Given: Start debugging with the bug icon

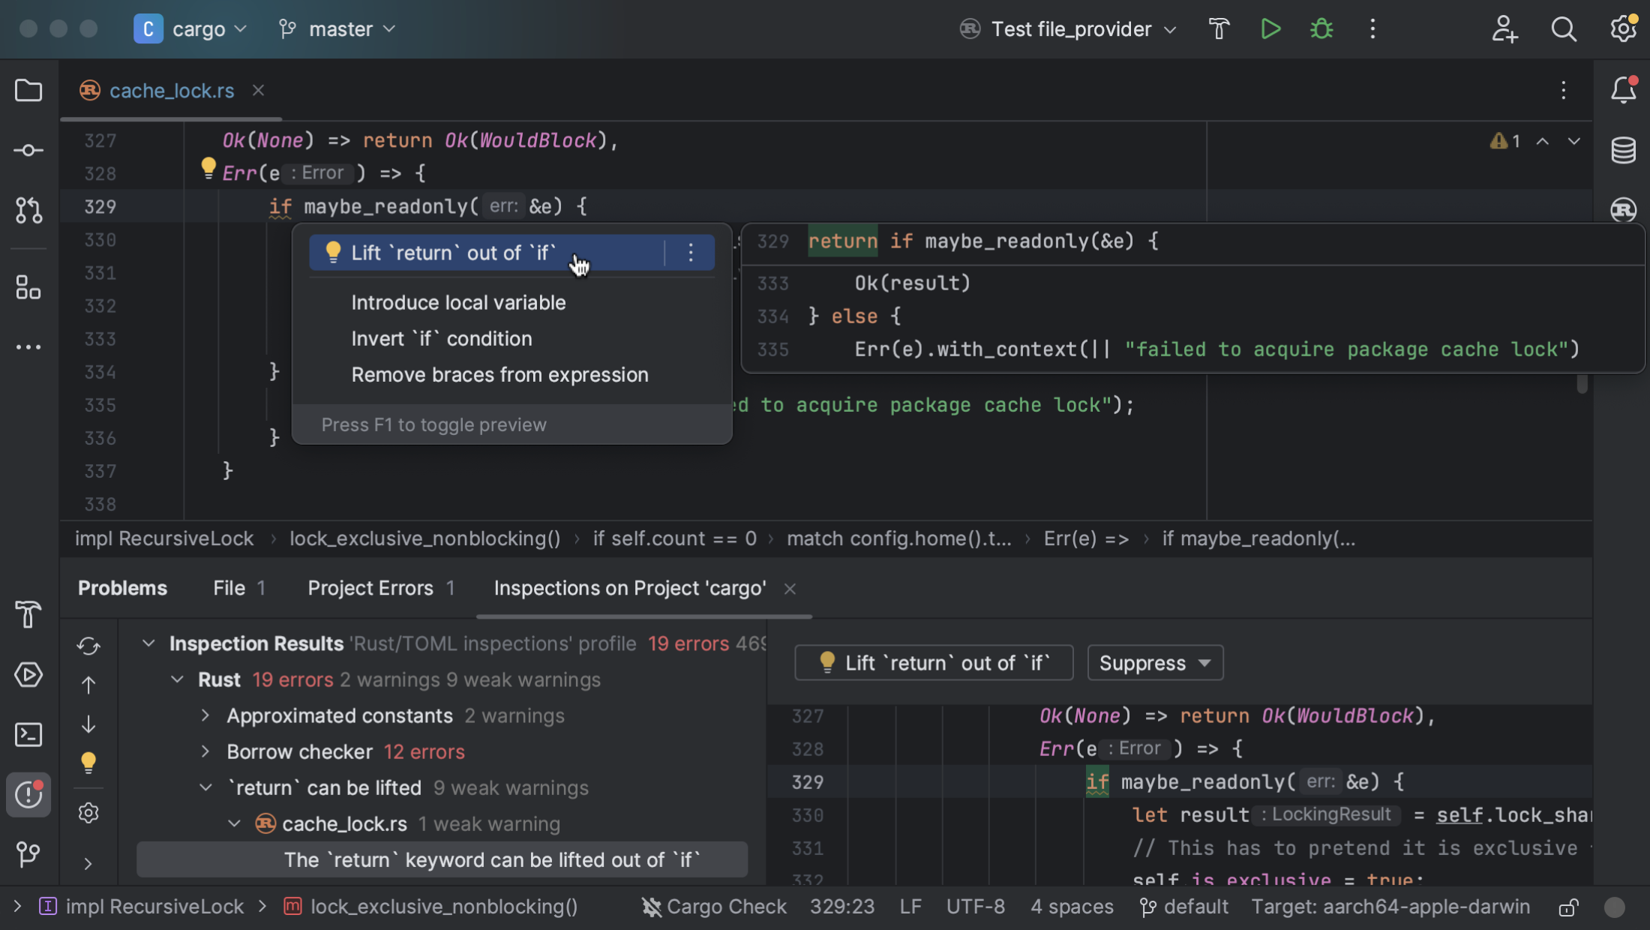Looking at the screenshot, I should pos(1321,29).
